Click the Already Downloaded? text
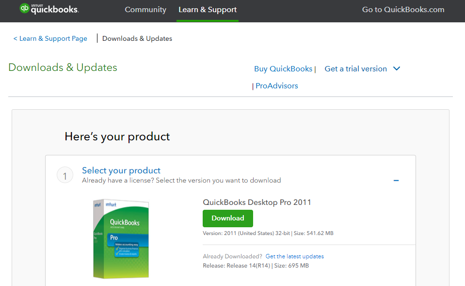This screenshot has width=465, height=286. point(232,256)
